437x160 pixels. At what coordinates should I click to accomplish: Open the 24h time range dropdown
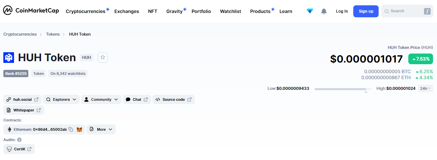click(426, 88)
